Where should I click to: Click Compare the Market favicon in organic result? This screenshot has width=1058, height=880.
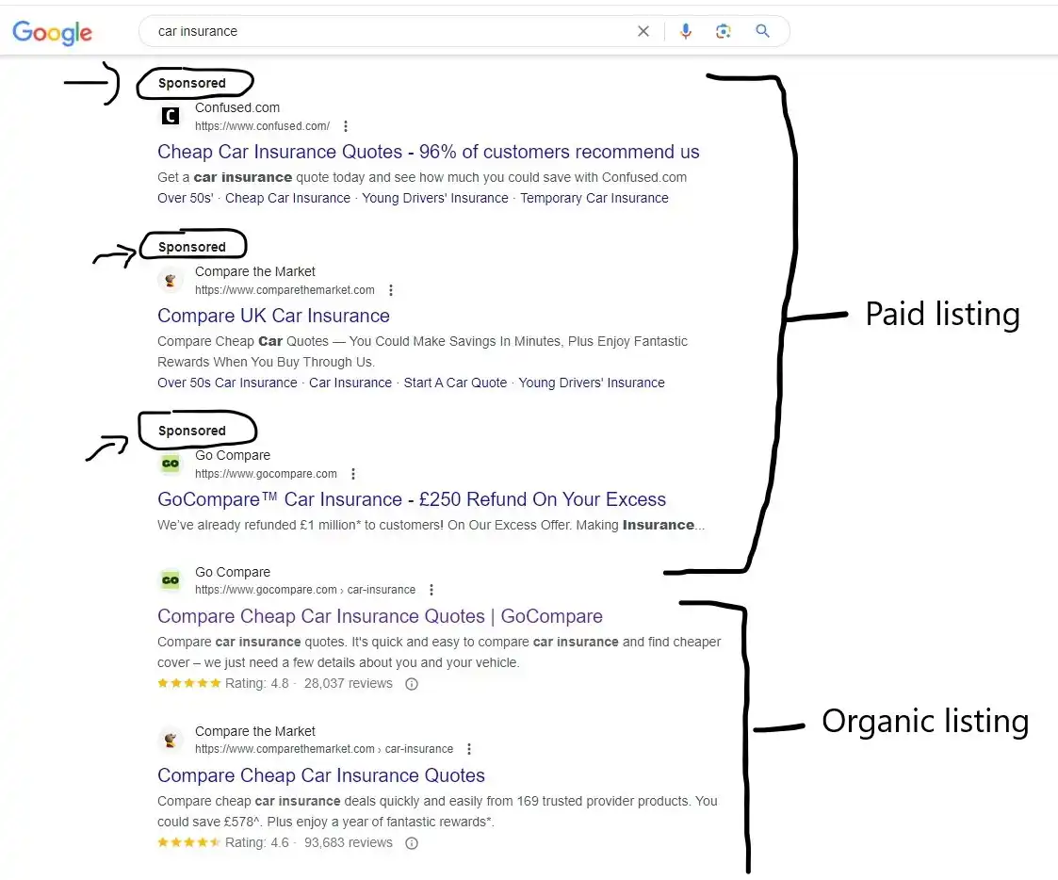coord(170,741)
